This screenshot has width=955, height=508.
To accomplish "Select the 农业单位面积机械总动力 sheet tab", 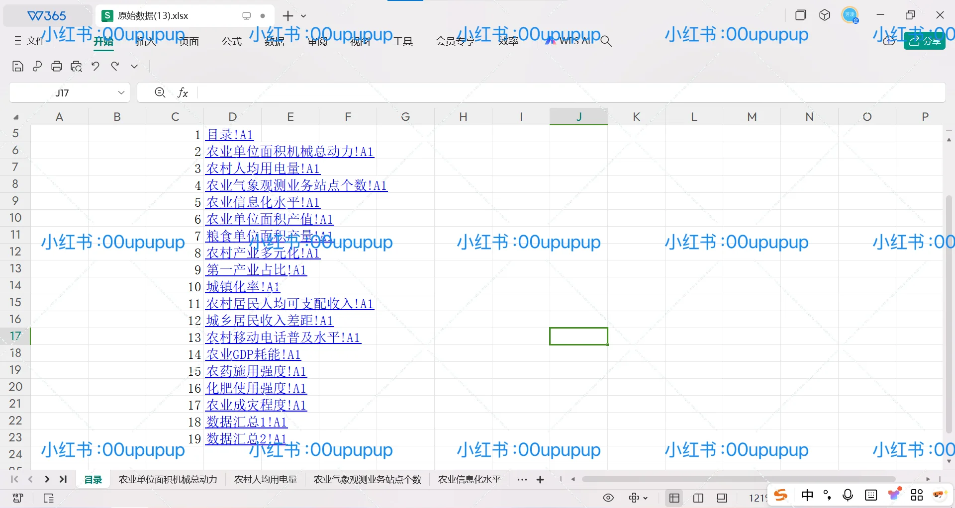I will coord(168,480).
